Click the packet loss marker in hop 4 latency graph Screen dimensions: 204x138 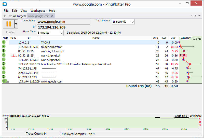[x=183, y=56]
